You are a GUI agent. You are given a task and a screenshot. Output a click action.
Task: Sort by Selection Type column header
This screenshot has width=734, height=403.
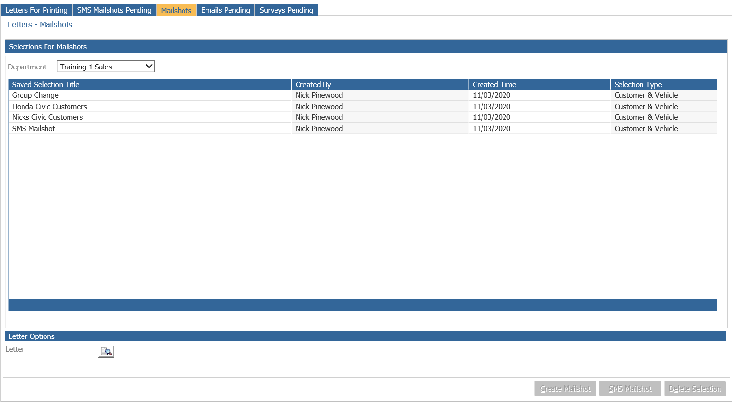[664, 85]
